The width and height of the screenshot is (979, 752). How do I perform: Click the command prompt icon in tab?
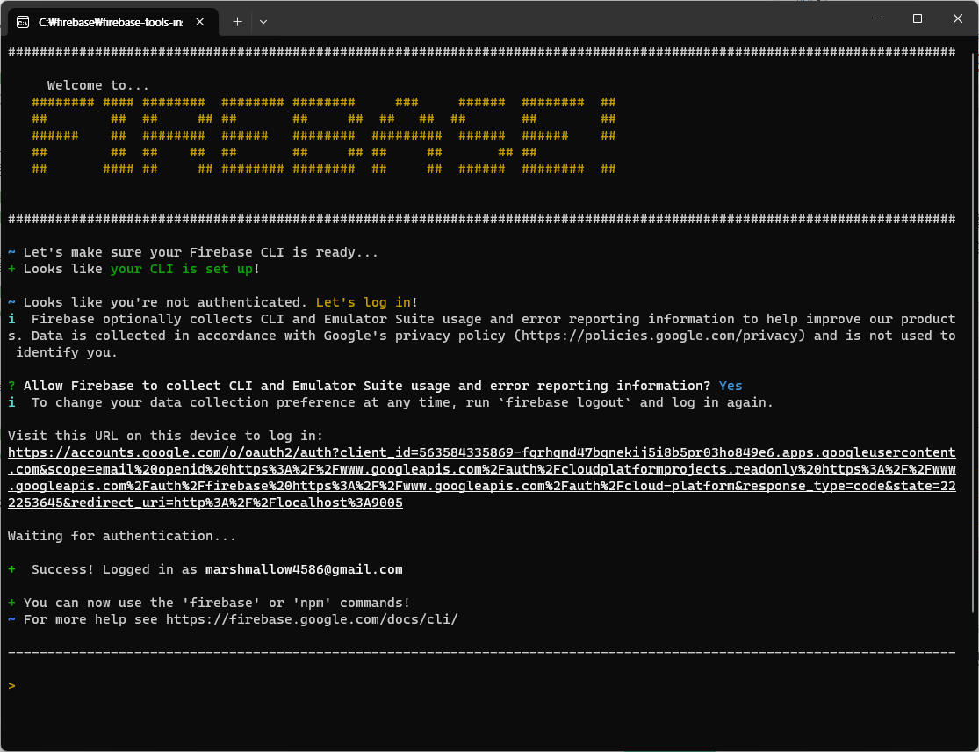click(x=23, y=23)
